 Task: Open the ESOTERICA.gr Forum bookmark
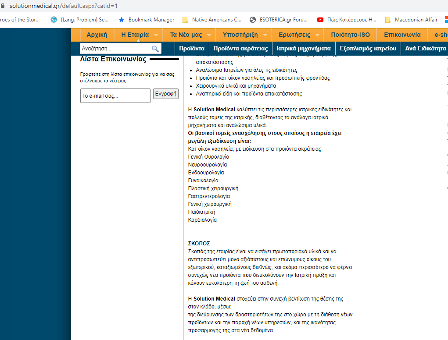[279, 20]
